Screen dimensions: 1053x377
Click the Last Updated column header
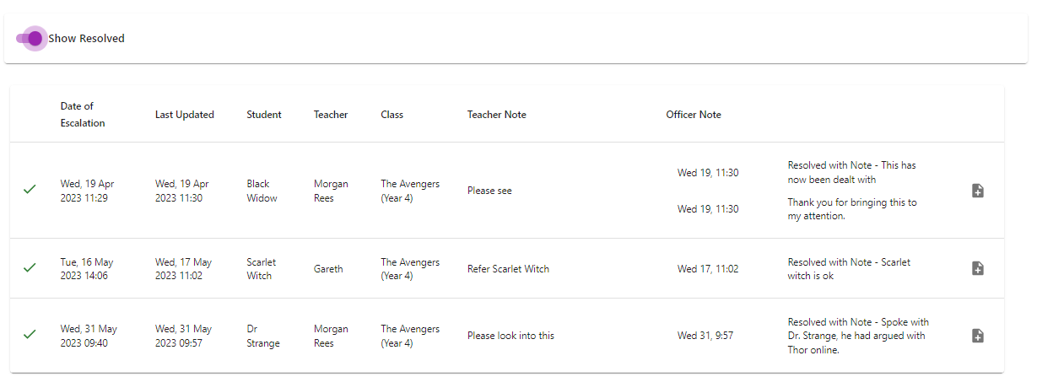coord(184,115)
